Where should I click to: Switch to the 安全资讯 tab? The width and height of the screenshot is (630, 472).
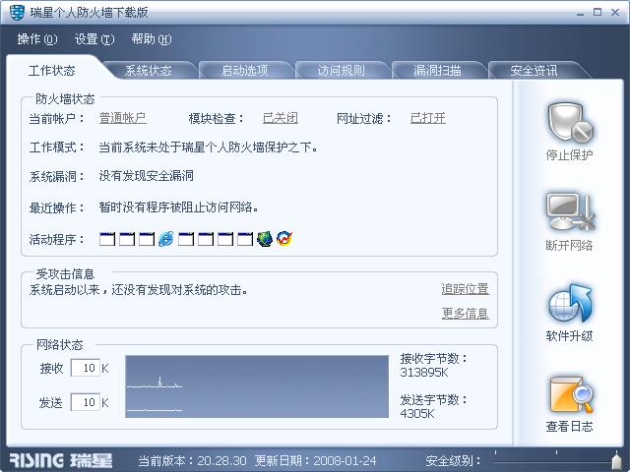tap(534, 71)
